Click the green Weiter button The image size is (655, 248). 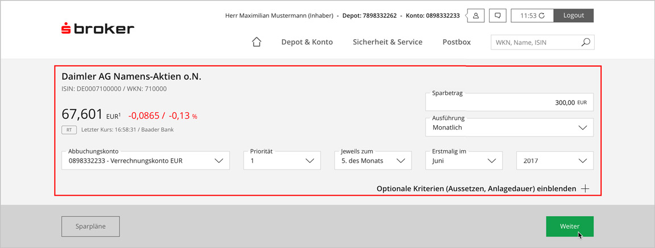[570, 226]
